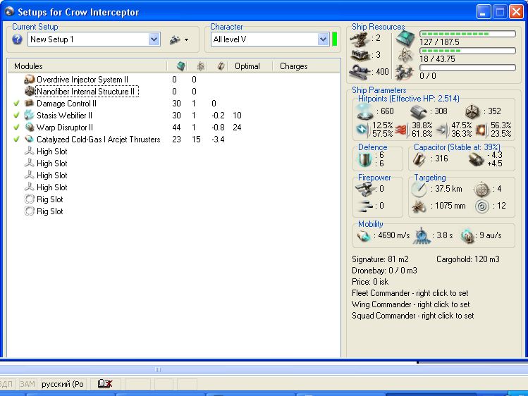Click the Defence shield icon
Viewport: 528px width, 396px height.
pos(364,159)
